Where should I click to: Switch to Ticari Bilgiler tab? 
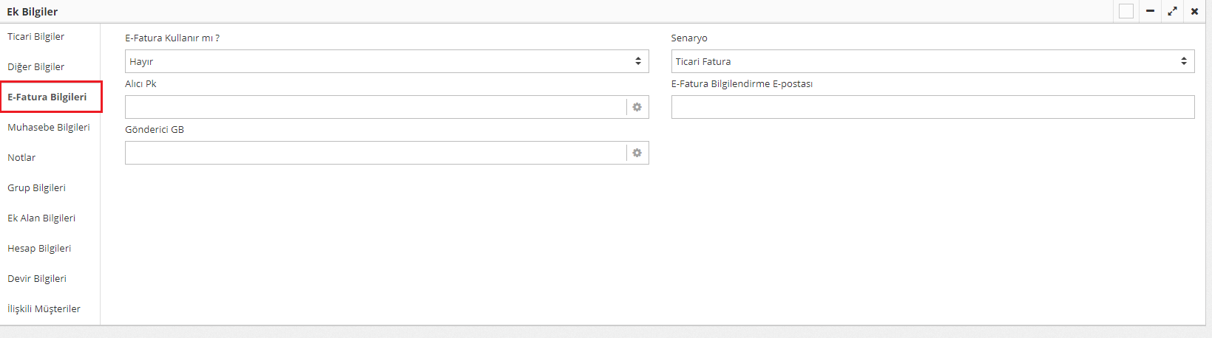pos(35,36)
